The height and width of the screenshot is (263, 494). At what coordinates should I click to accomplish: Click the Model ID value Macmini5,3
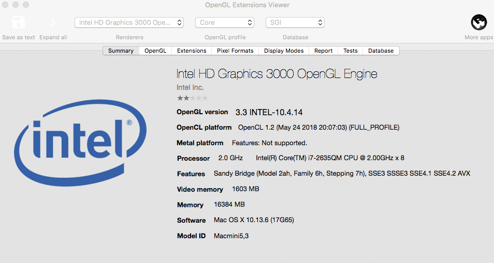point(231,236)
